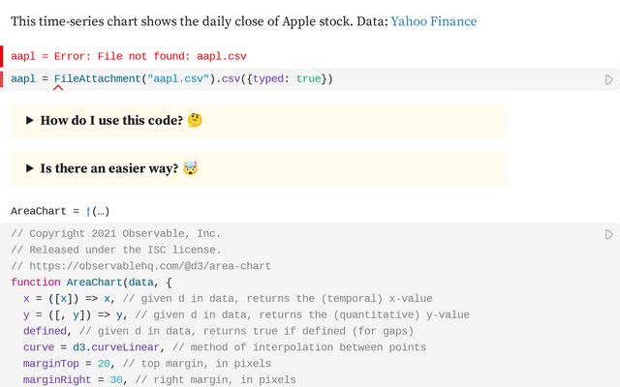Viewport: 620px width, 387px height.
Task: Click the gutter bar beside aapl code cell
Action: [x=2, y=78]
